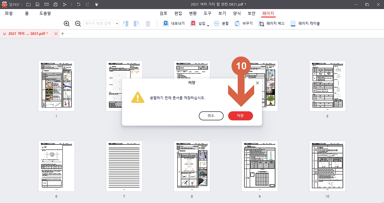Open the 페이지 박스 tool
Image resolution: width=384 pixels, height=203 pixels.
point(272,23)
